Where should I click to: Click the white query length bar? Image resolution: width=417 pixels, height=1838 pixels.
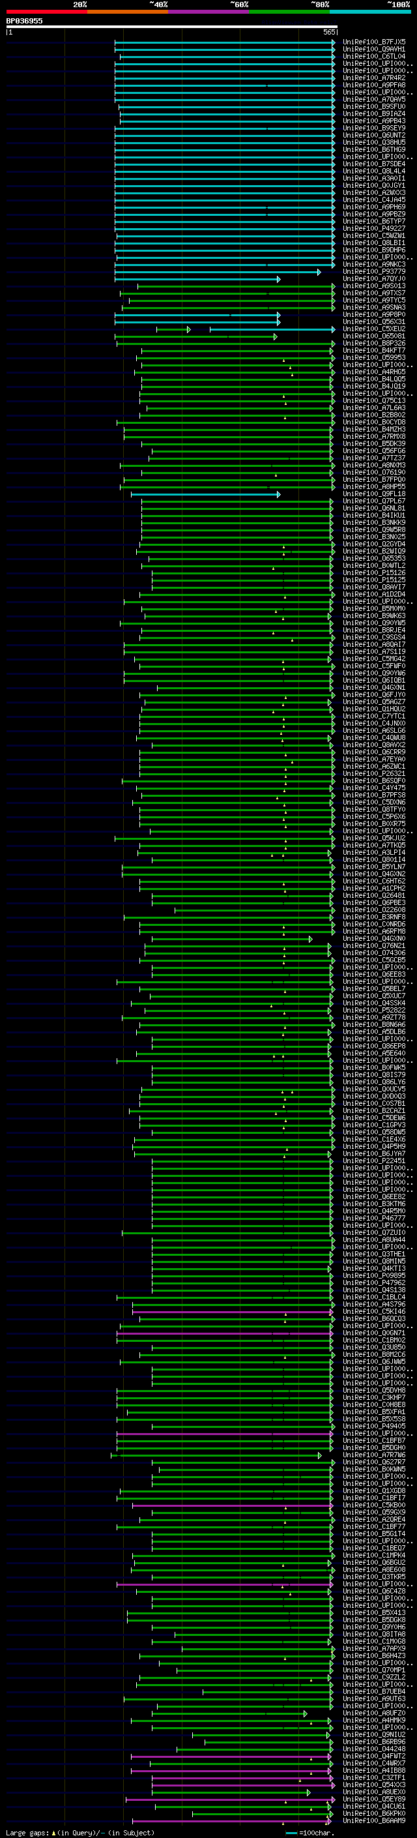(171, 26)
